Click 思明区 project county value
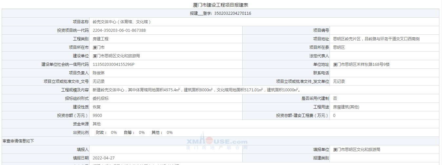Image resolution: width=442 pixels, height=165 pixels. click(339, 47)
